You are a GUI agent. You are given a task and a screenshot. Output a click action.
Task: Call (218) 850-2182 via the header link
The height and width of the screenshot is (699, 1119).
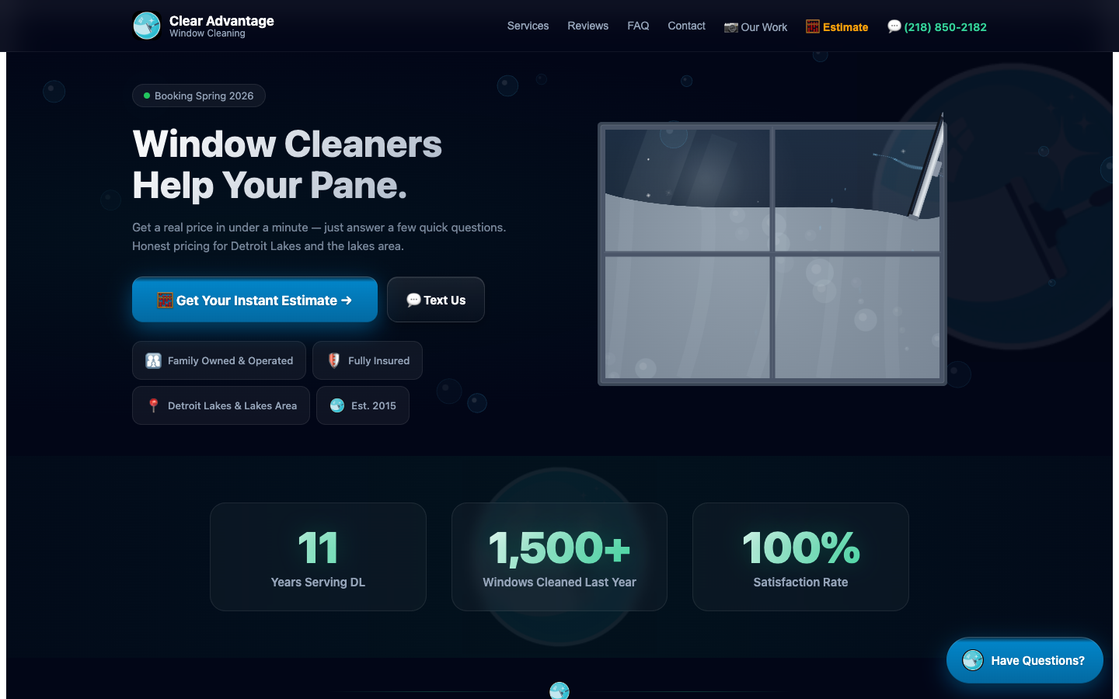click(x=945, y=26)
